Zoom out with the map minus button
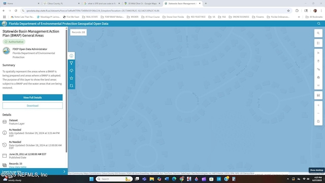The image size is (325, 183). click(x=318, y=113)
